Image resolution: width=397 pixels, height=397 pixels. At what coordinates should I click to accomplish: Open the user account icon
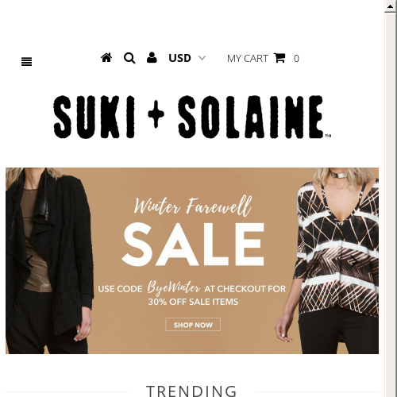(152, 57)
